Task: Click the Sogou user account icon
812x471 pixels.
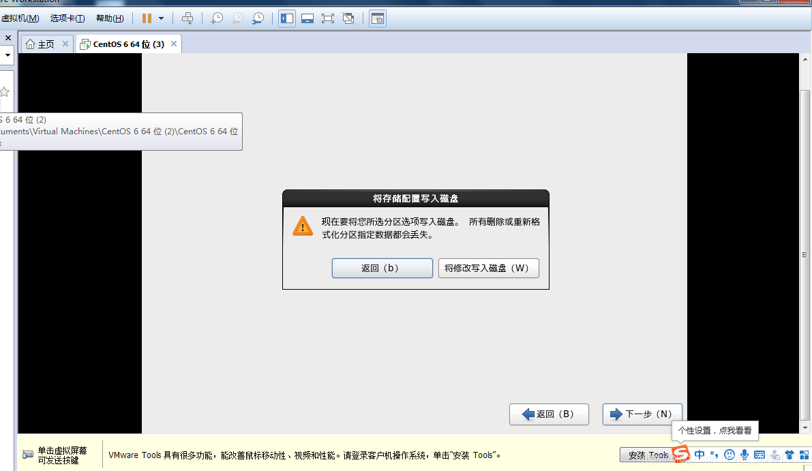Action: (775, 455)
